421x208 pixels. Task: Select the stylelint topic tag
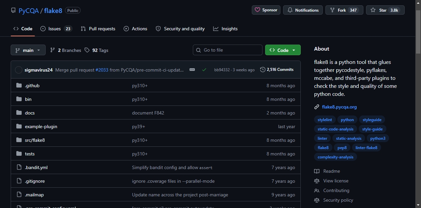click(x=325, y=120)
